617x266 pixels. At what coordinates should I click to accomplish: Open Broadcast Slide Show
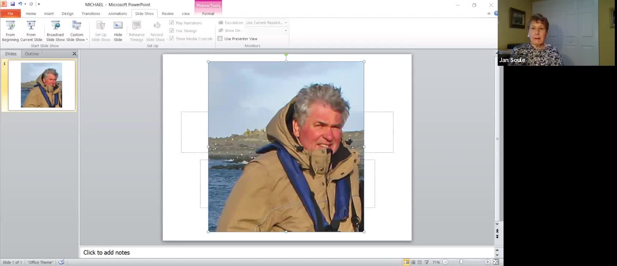pyautogui.click(x=55, y=31)
